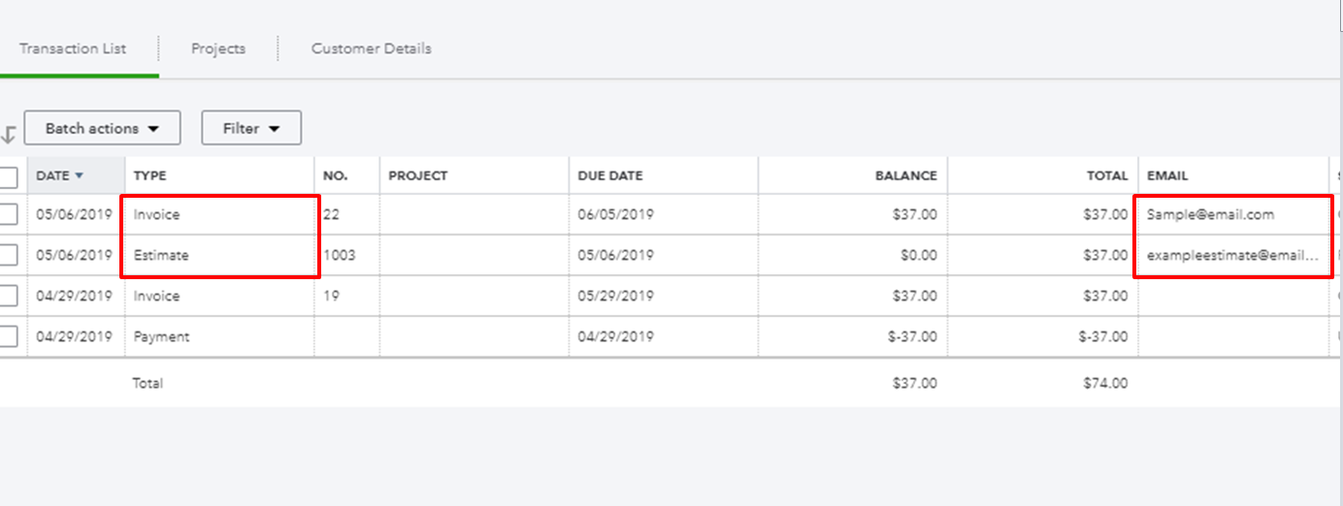
Task: Select the Transaction List tab
Action: pos(73,48)
